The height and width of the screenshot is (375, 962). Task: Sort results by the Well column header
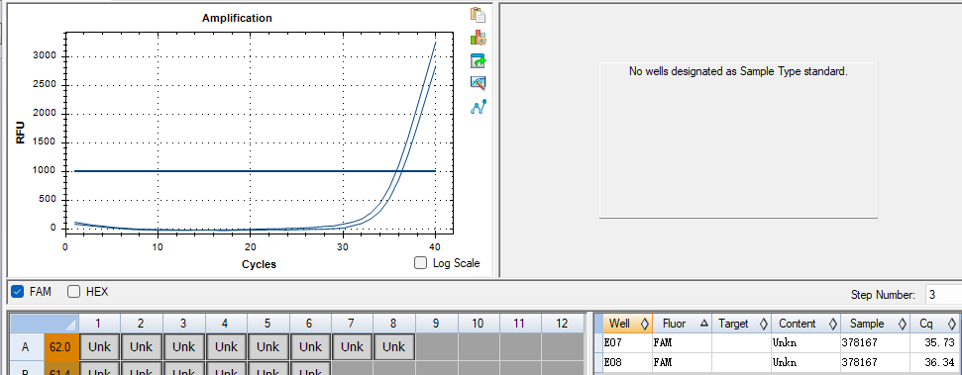pos(628,324)
